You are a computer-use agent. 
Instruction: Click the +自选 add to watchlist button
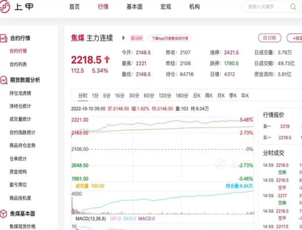pyautogui.click(x=295, y=38)
